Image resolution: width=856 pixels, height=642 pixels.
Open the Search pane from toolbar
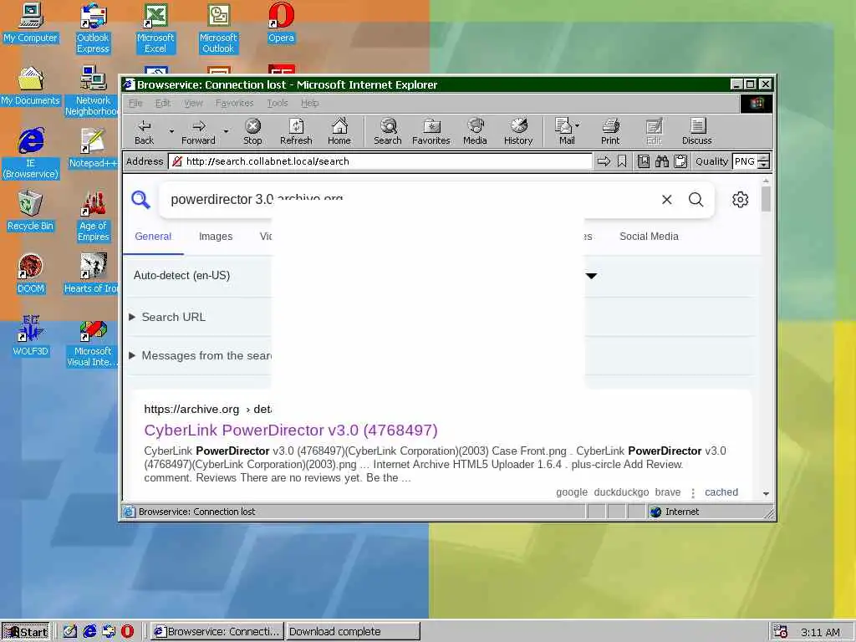pos(388,131)
